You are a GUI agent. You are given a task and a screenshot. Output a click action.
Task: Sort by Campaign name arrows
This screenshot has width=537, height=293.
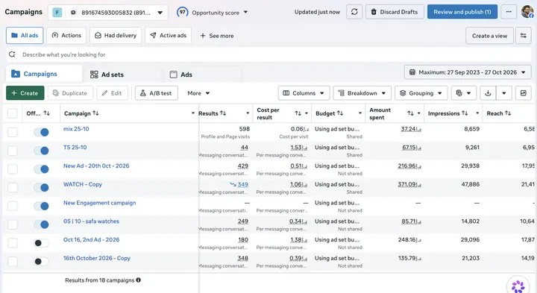[x=96, y=113]
